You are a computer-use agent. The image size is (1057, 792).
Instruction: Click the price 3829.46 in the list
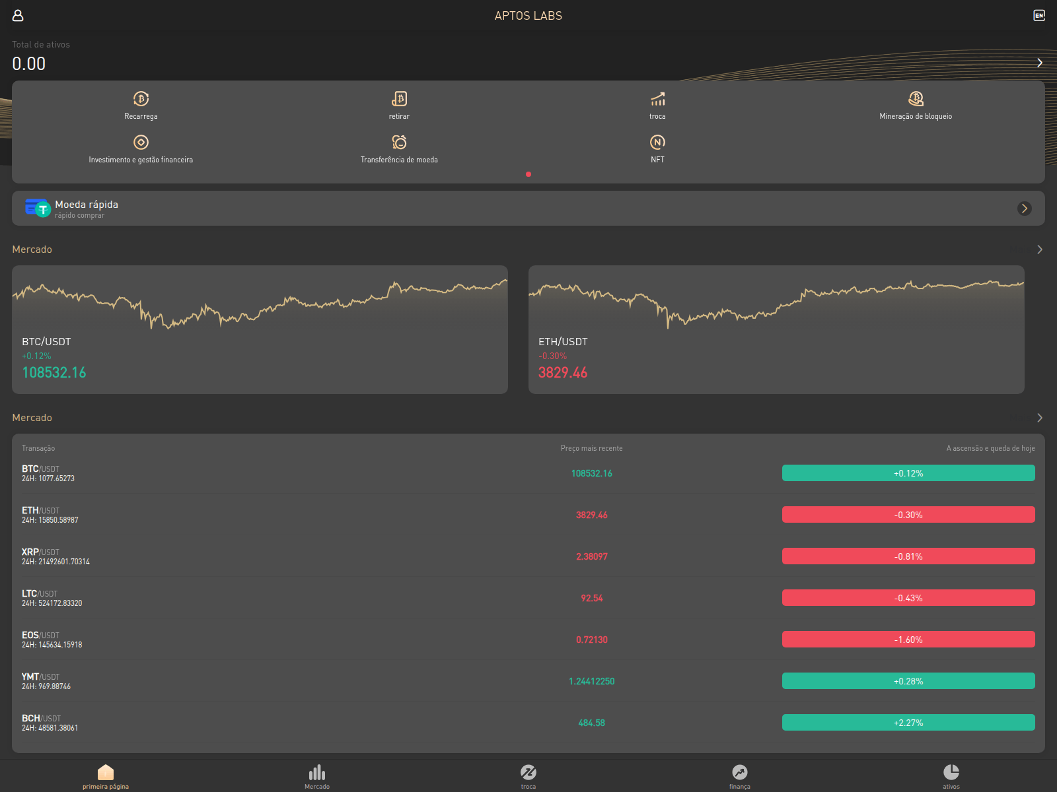point(592,515)
